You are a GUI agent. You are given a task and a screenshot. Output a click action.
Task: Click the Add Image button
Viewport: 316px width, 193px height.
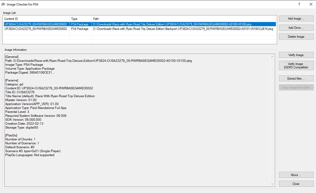(296, 19)
